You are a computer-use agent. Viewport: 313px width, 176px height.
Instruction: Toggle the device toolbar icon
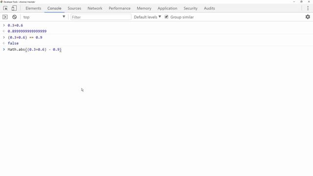coord(14,8)
